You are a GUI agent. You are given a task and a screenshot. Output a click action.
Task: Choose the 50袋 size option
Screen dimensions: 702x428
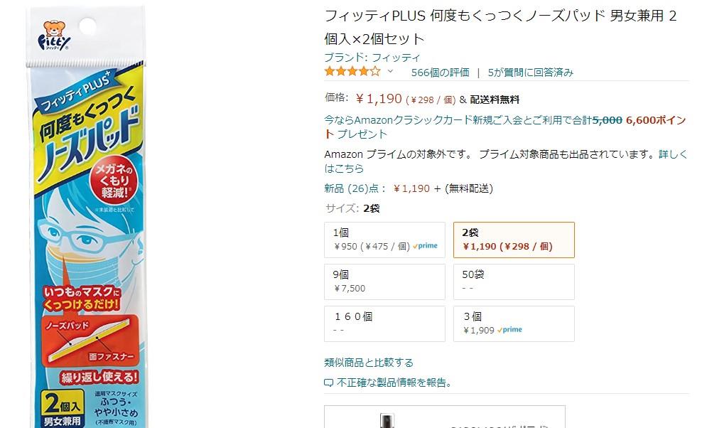[x=514, y=282]
